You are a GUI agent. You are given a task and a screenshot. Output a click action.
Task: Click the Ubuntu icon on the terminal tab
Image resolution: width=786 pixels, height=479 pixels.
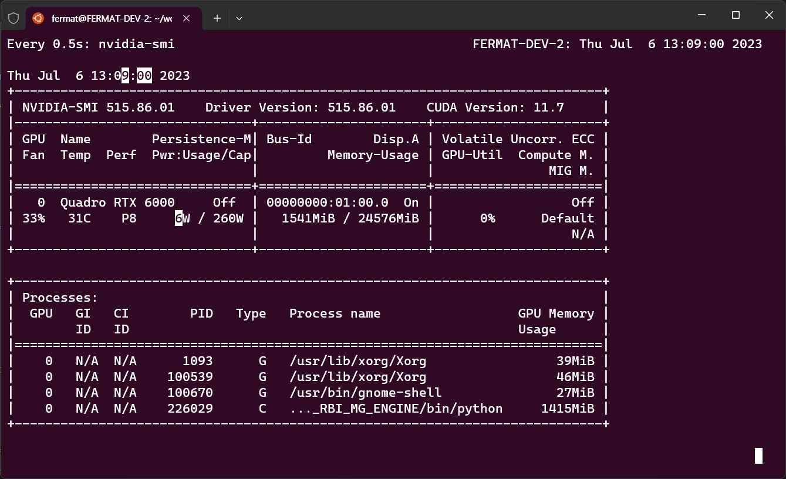point(38,18)
